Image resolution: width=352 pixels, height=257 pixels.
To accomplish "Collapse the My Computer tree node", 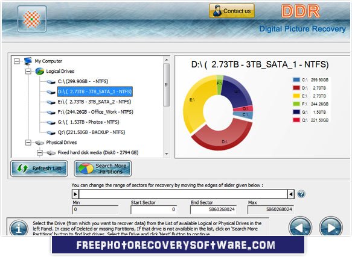I will point(17,61).
